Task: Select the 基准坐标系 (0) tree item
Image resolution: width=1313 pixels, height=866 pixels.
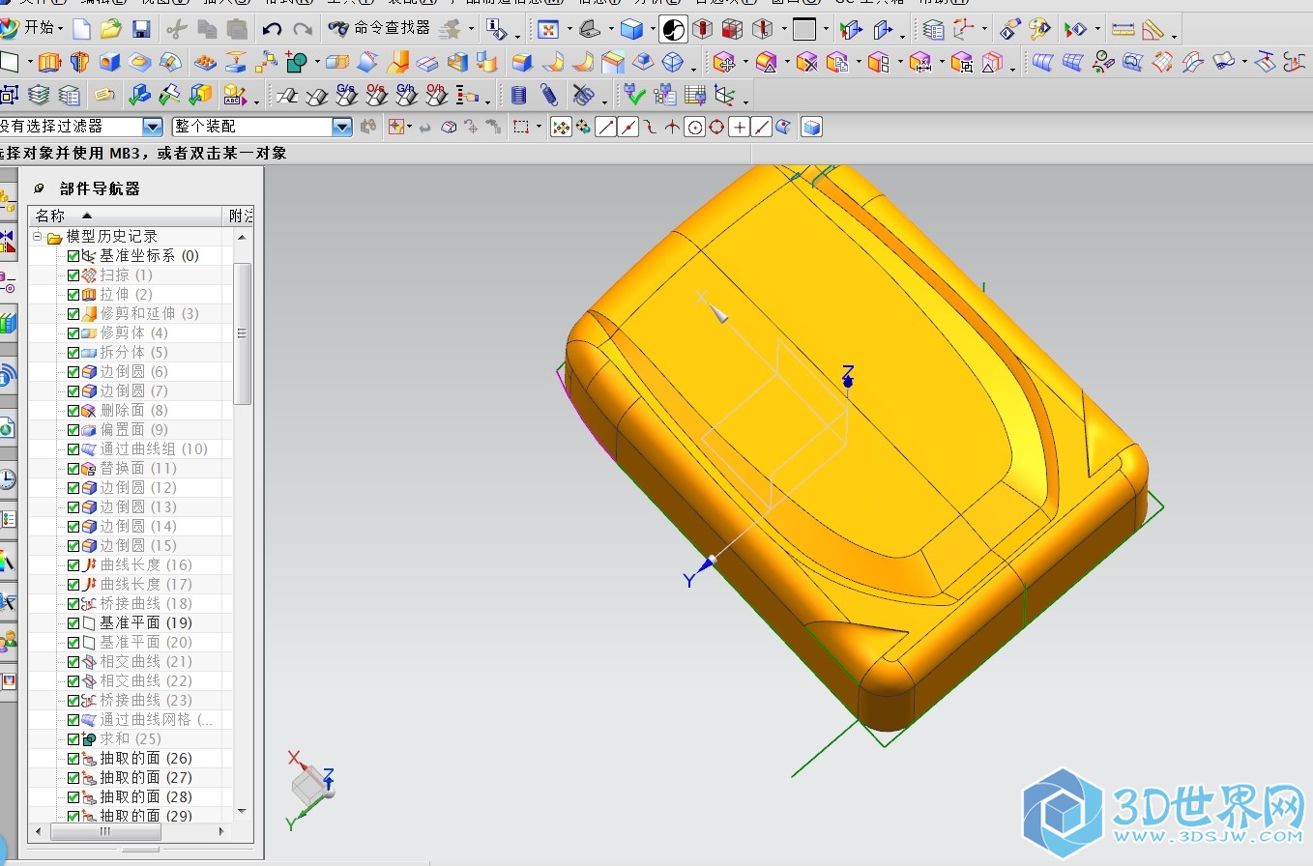Action: 149,256
